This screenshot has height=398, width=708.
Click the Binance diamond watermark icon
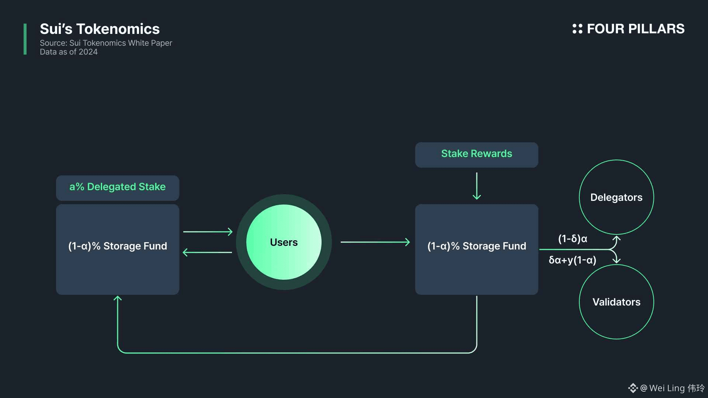[x=633, y=388]
